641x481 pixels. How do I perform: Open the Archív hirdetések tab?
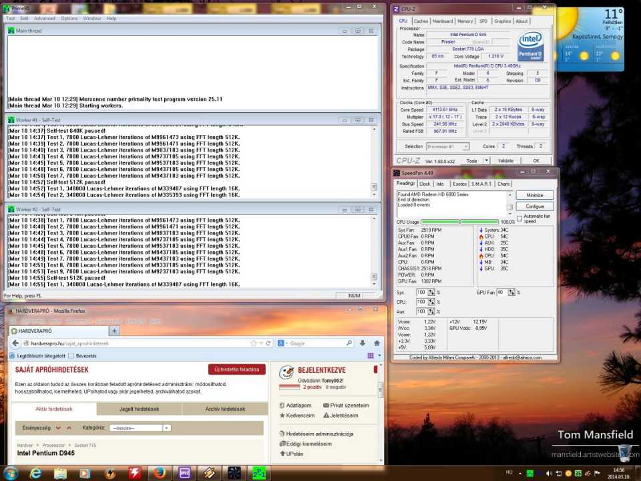(225, 409)
